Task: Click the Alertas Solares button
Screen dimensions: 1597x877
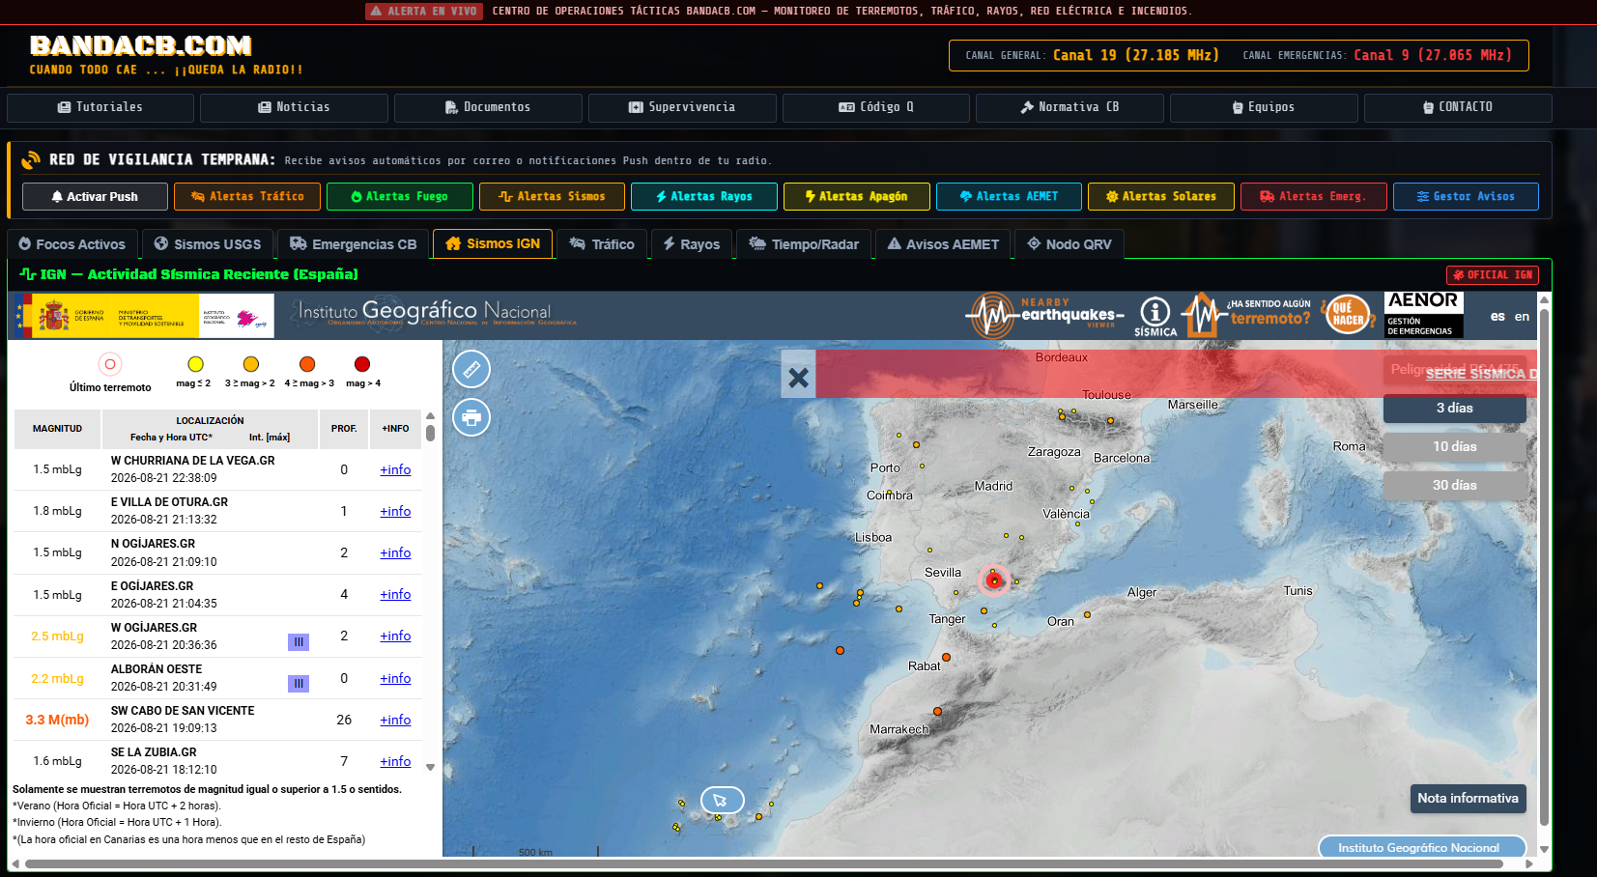Action: click(x=1161, y=197)
